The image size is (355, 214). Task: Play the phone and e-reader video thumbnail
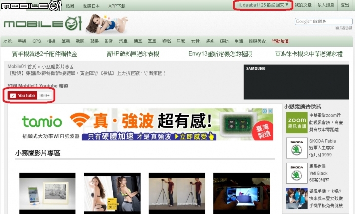[x=47, y=193]
